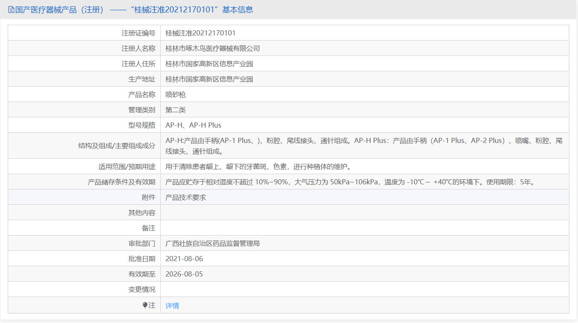This screenshot has height=323, width=578.
Task: Click the 管理类别 label
Action: (x=142, y=110)
